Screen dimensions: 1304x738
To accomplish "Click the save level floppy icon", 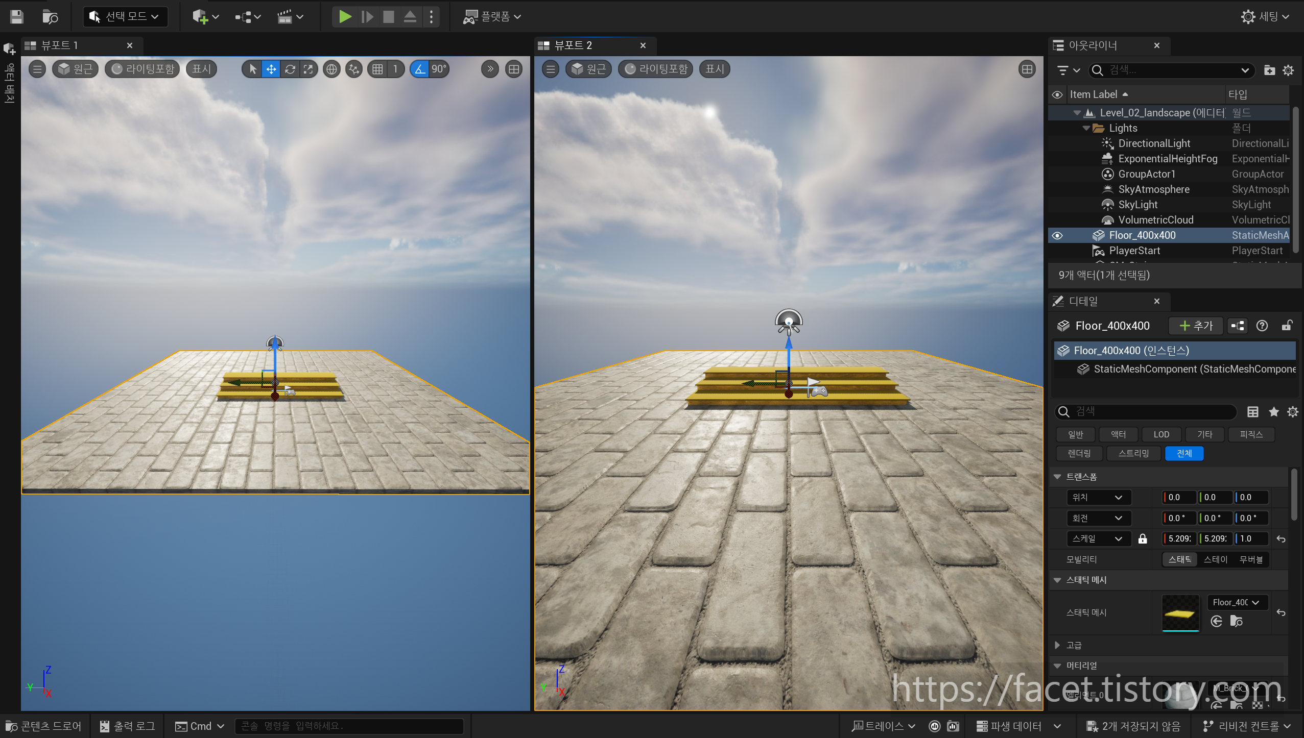I will (16, 17).
